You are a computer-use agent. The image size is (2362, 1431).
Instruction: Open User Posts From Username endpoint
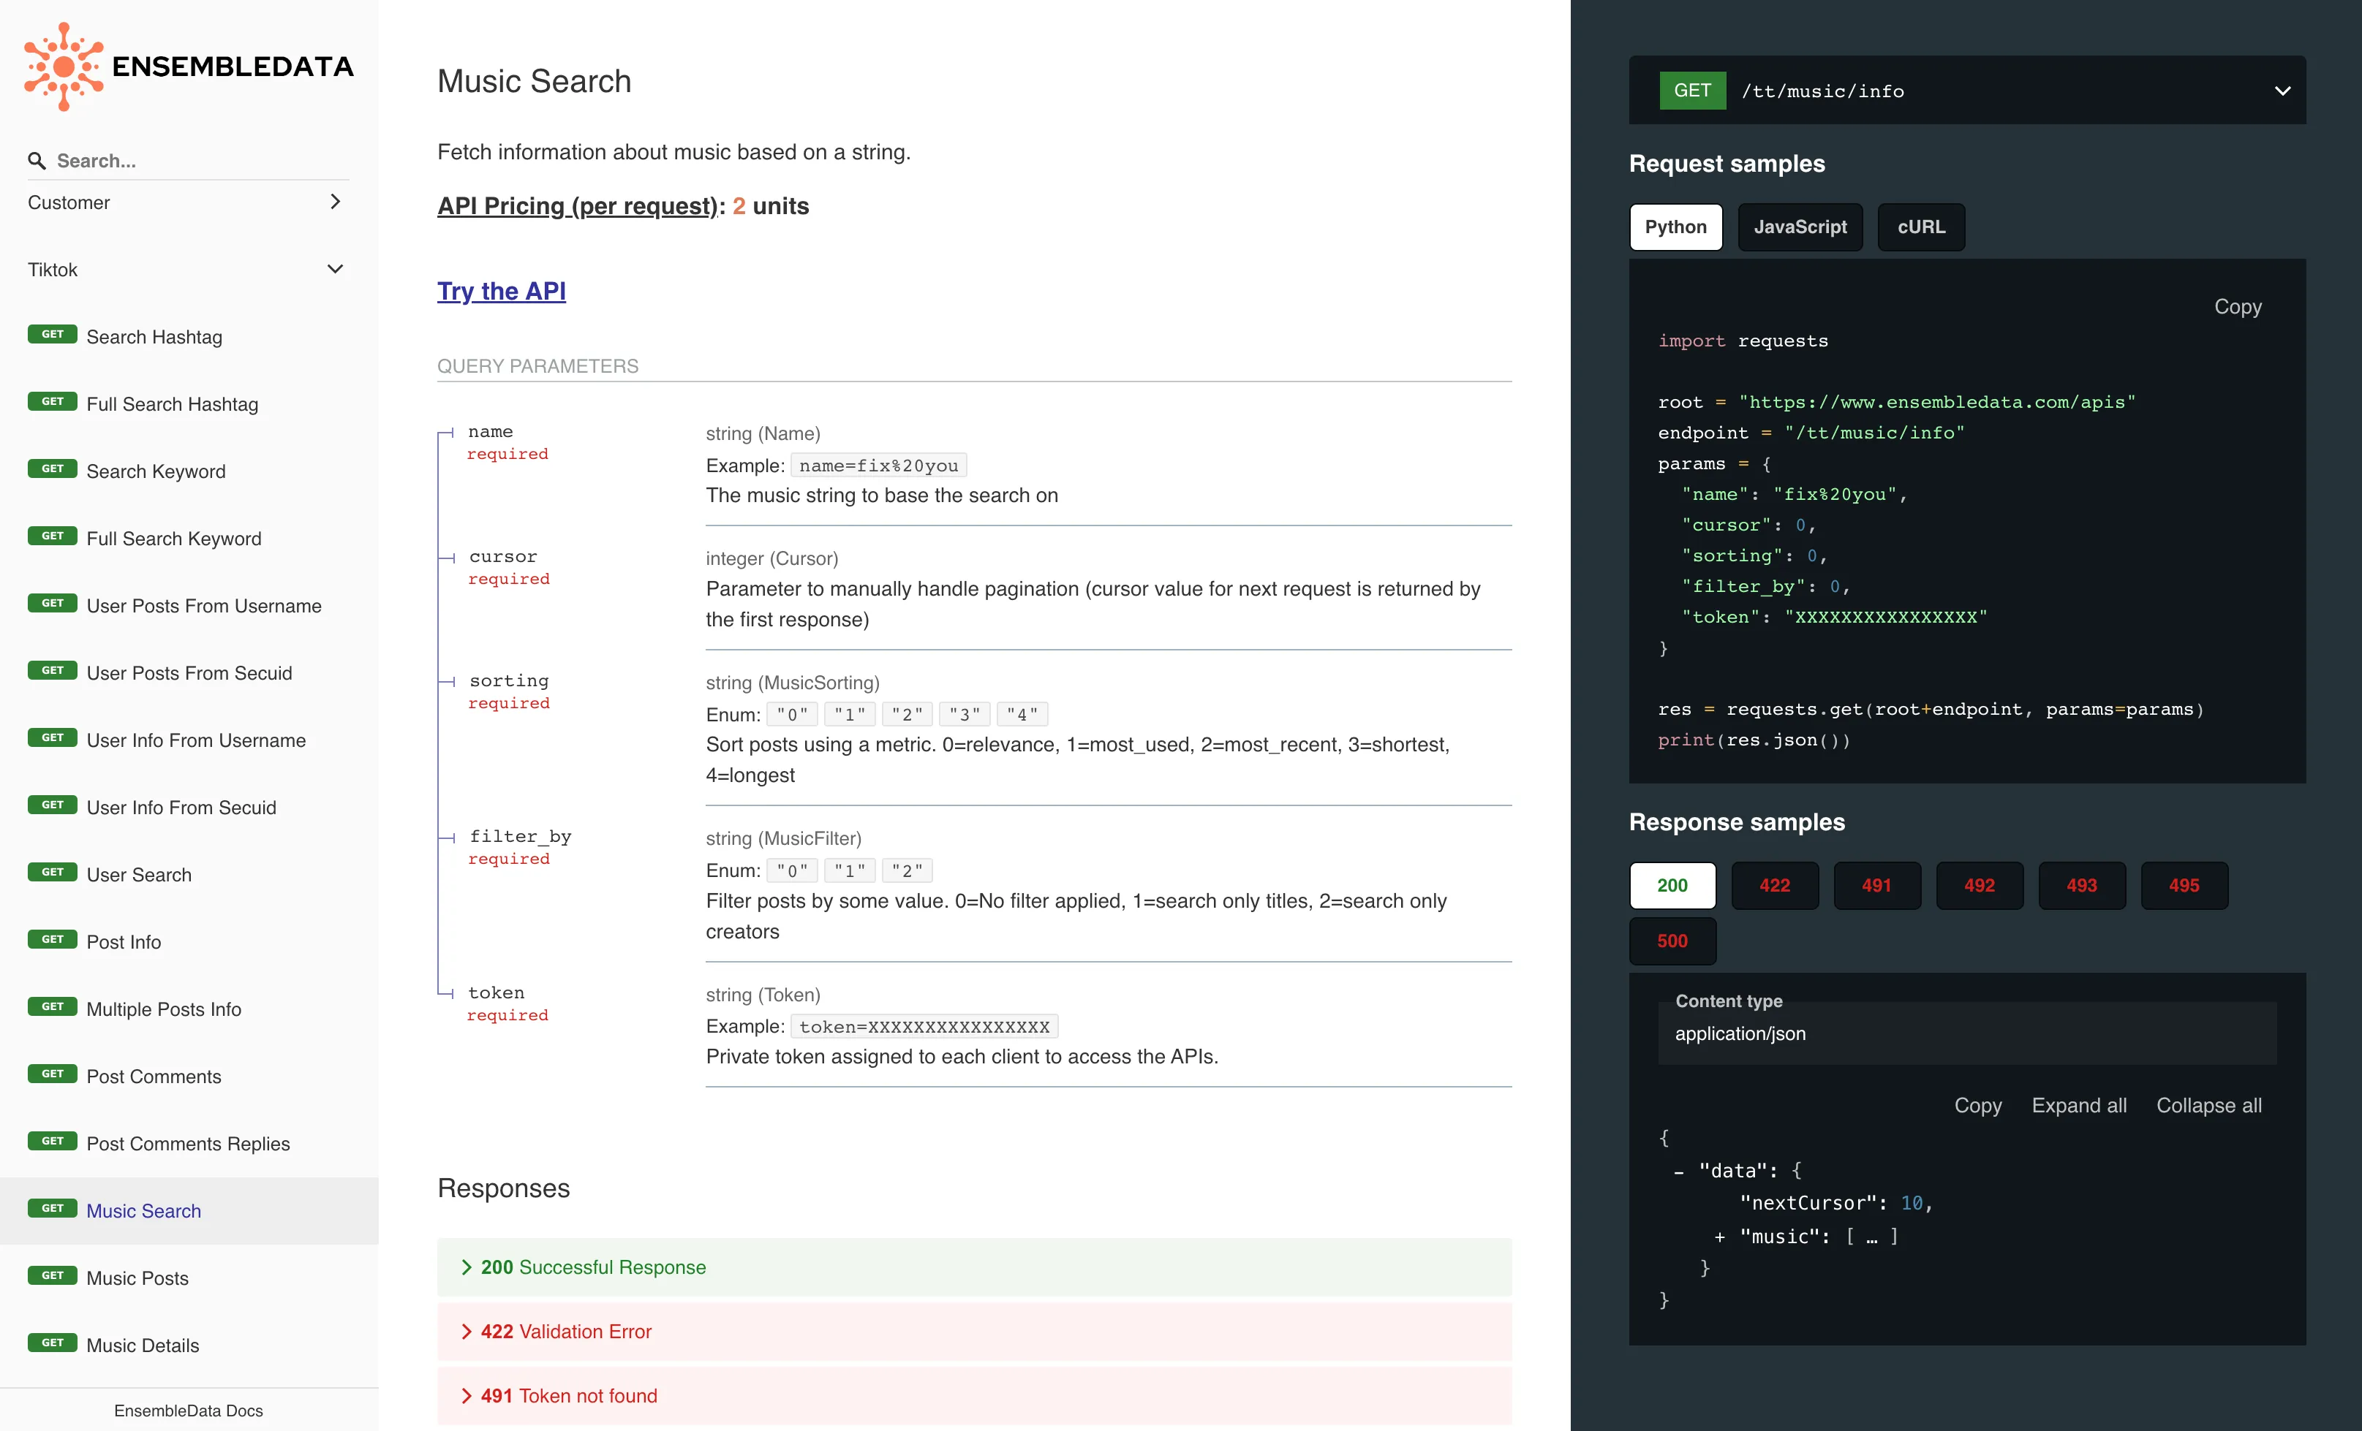[x=188, y=605]
